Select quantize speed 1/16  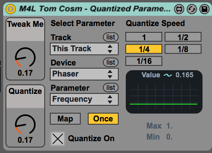[x=144, y=61]
